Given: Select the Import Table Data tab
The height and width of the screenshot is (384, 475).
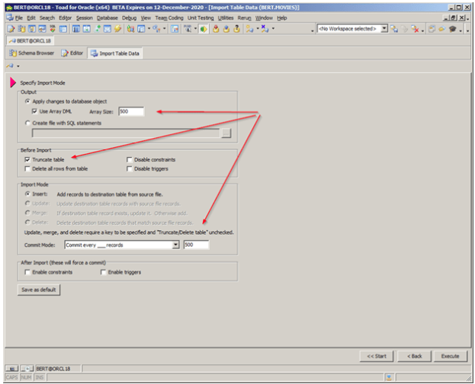Looking at the screenshot, I should coord(115,53).
